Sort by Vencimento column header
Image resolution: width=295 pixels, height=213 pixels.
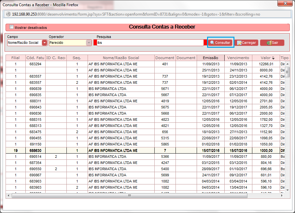coord(238,58)
